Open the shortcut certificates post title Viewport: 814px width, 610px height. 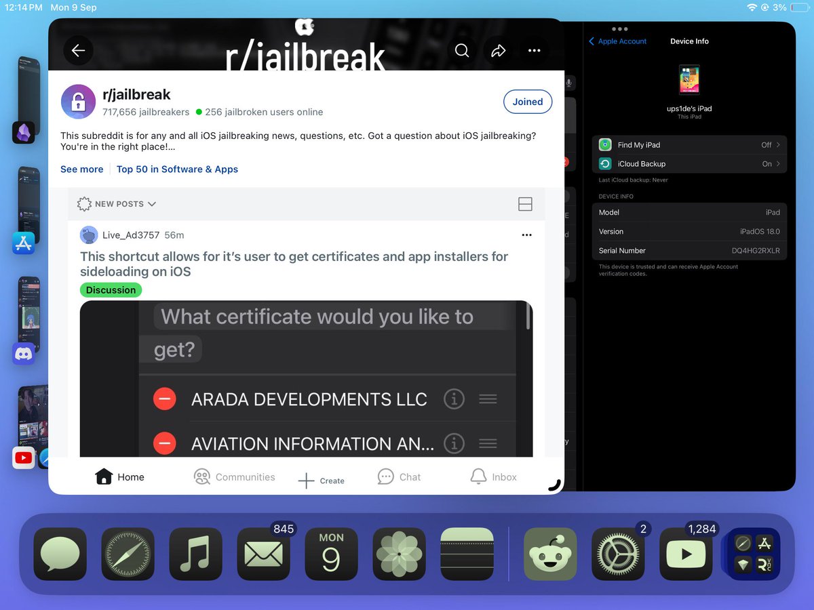pyautogui.click(x=294, y=264)
